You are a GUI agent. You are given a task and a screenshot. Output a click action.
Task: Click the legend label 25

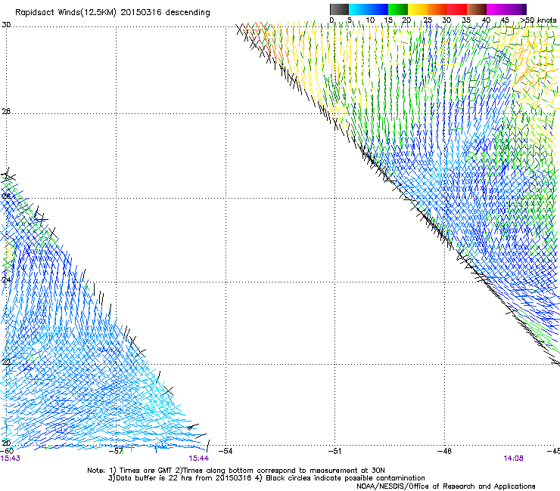(x=428, y=20)
